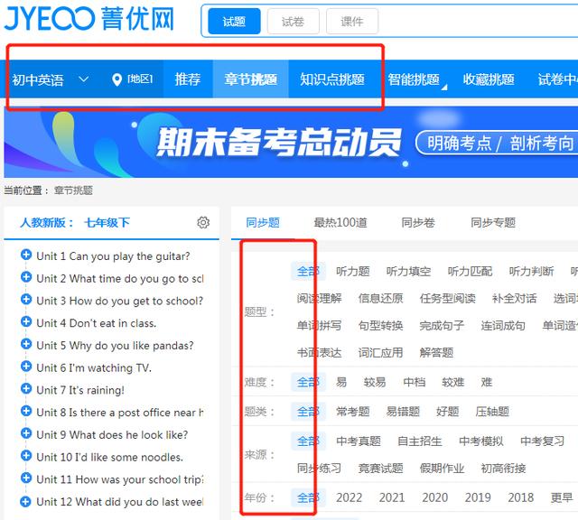Open the 推荐 navigation item
This screenshot has height=520, width=578.
pyautogui.click(x=188, y=79)
